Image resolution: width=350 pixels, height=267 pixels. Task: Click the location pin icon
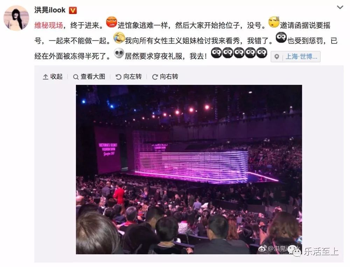tap(277, 57)
